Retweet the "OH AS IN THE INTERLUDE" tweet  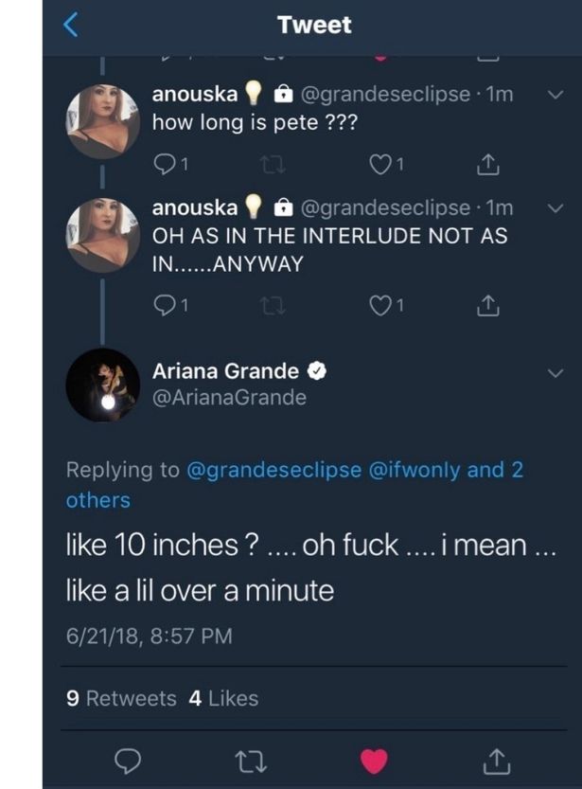(x=271, y=306)
